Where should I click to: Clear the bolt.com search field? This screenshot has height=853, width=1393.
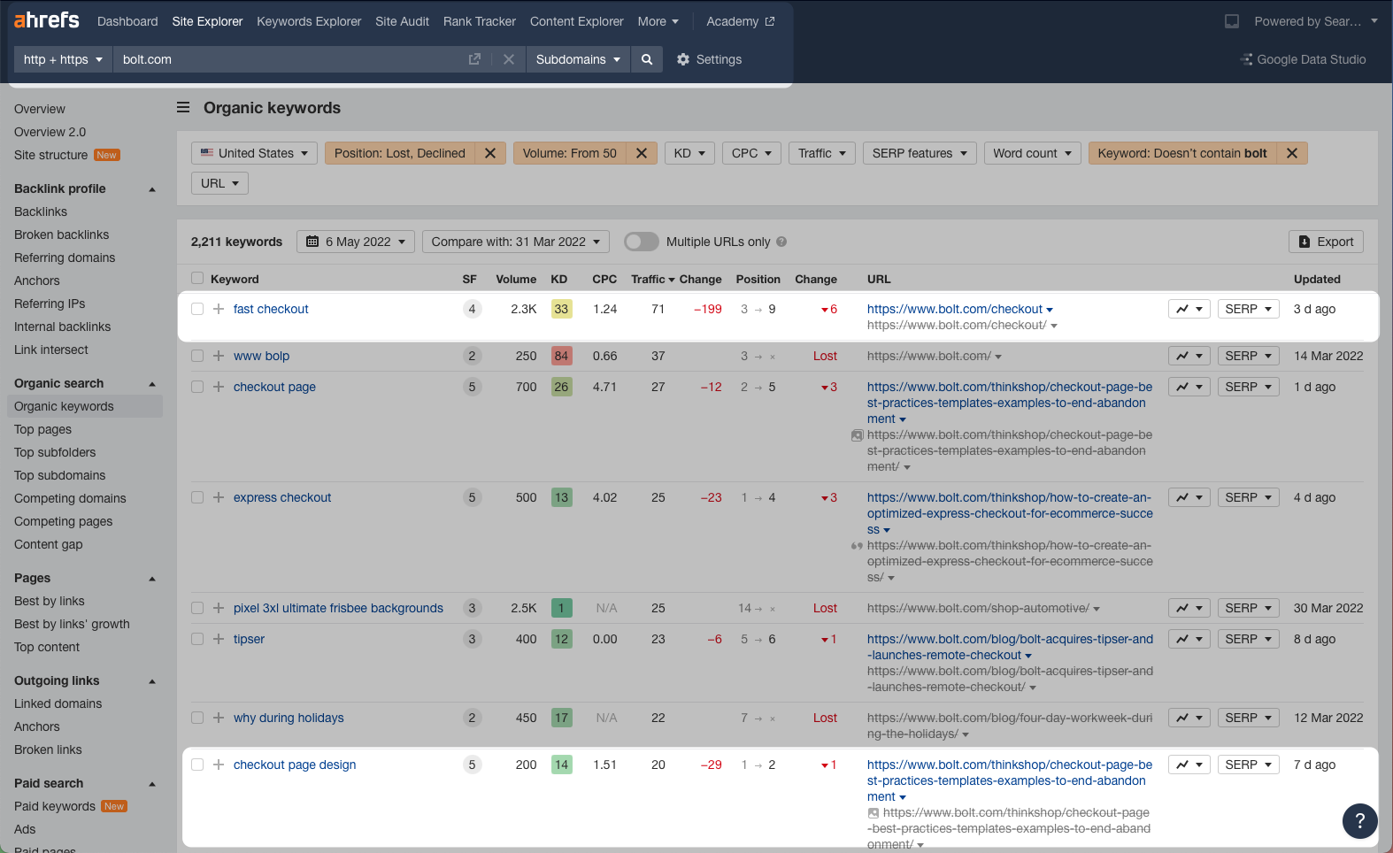click(509, 59)
